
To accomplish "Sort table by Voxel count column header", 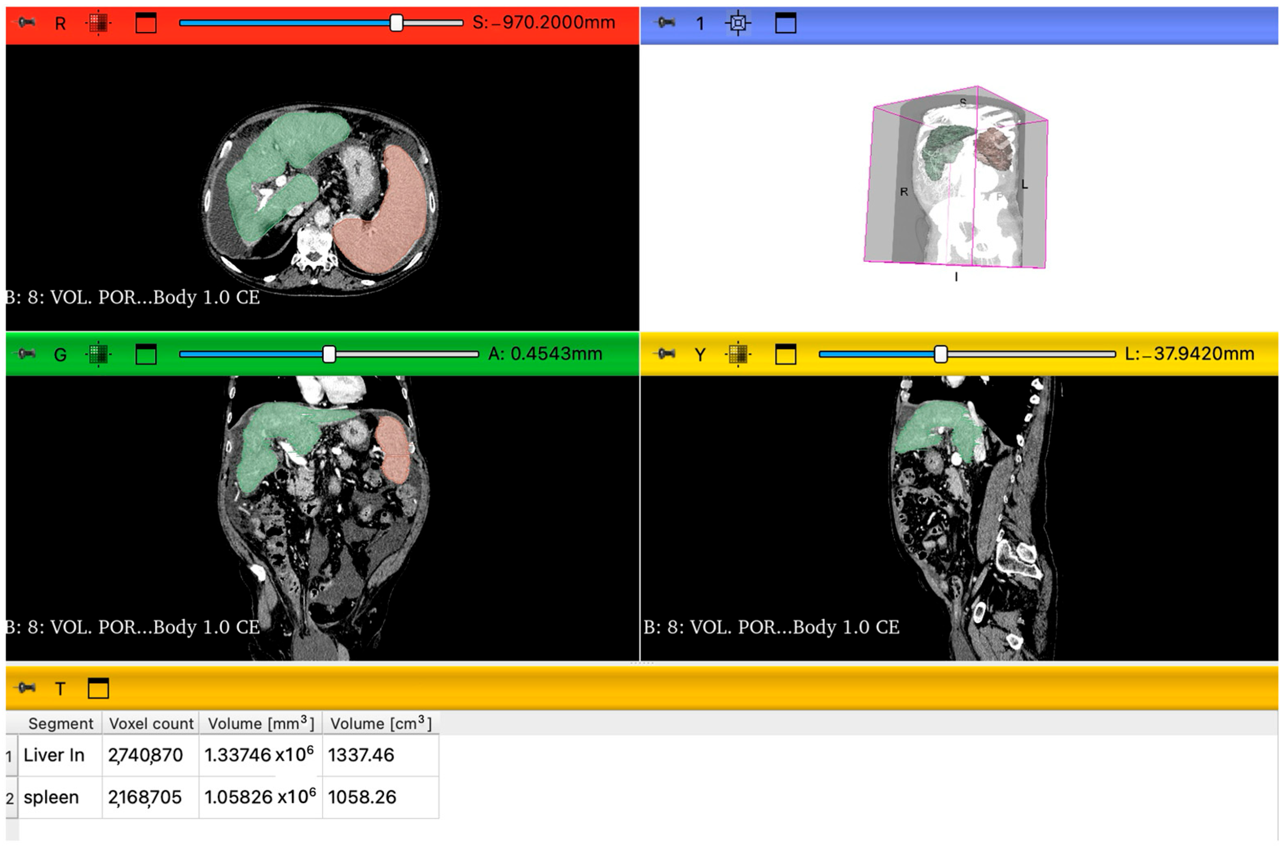I will click(151, 723).
